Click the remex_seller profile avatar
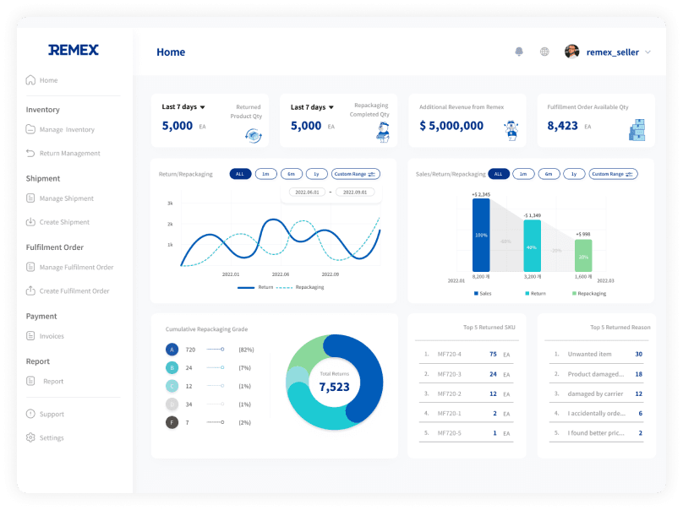The image size is (683, 510). point(572,52)
